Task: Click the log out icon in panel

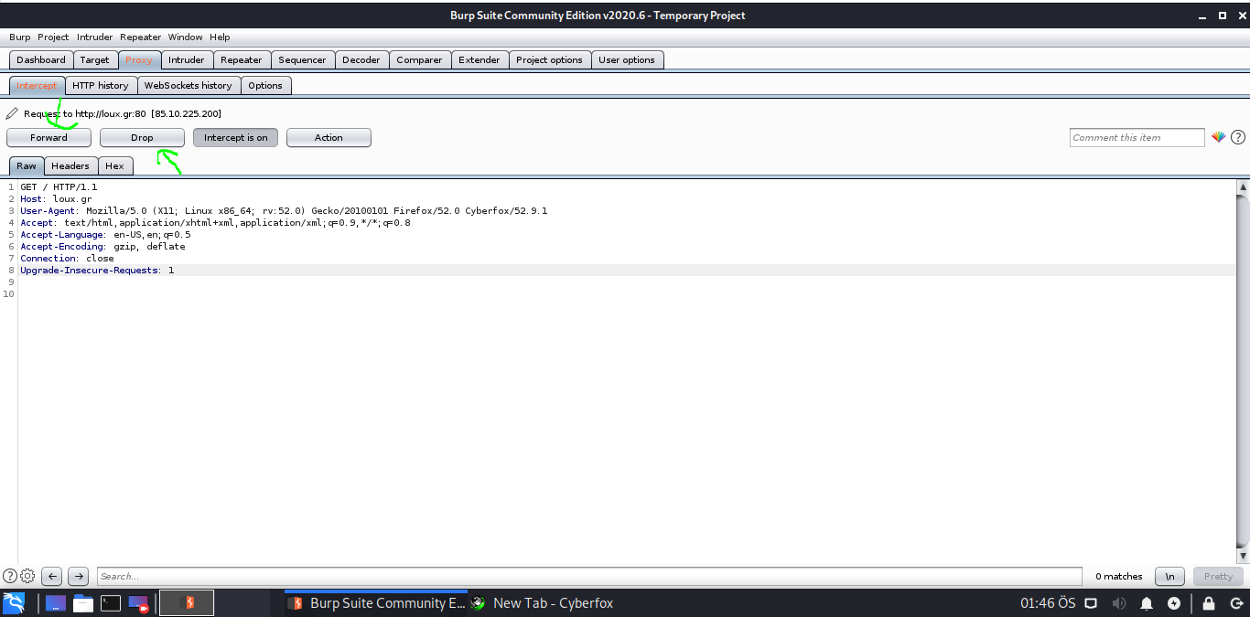Action: coord(1235,603)
